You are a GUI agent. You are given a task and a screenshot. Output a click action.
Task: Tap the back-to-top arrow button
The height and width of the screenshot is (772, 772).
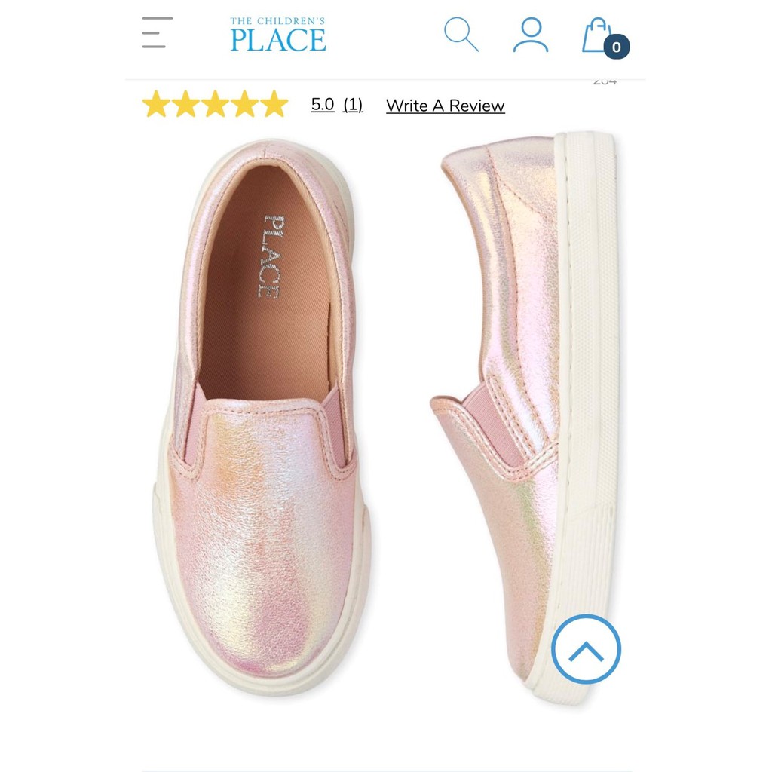click(x=586, y=649)
